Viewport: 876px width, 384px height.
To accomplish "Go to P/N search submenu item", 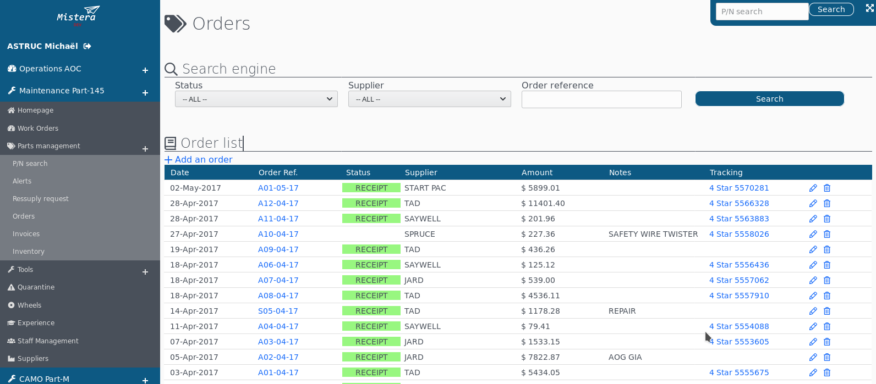I will click(x=30, y=164).
